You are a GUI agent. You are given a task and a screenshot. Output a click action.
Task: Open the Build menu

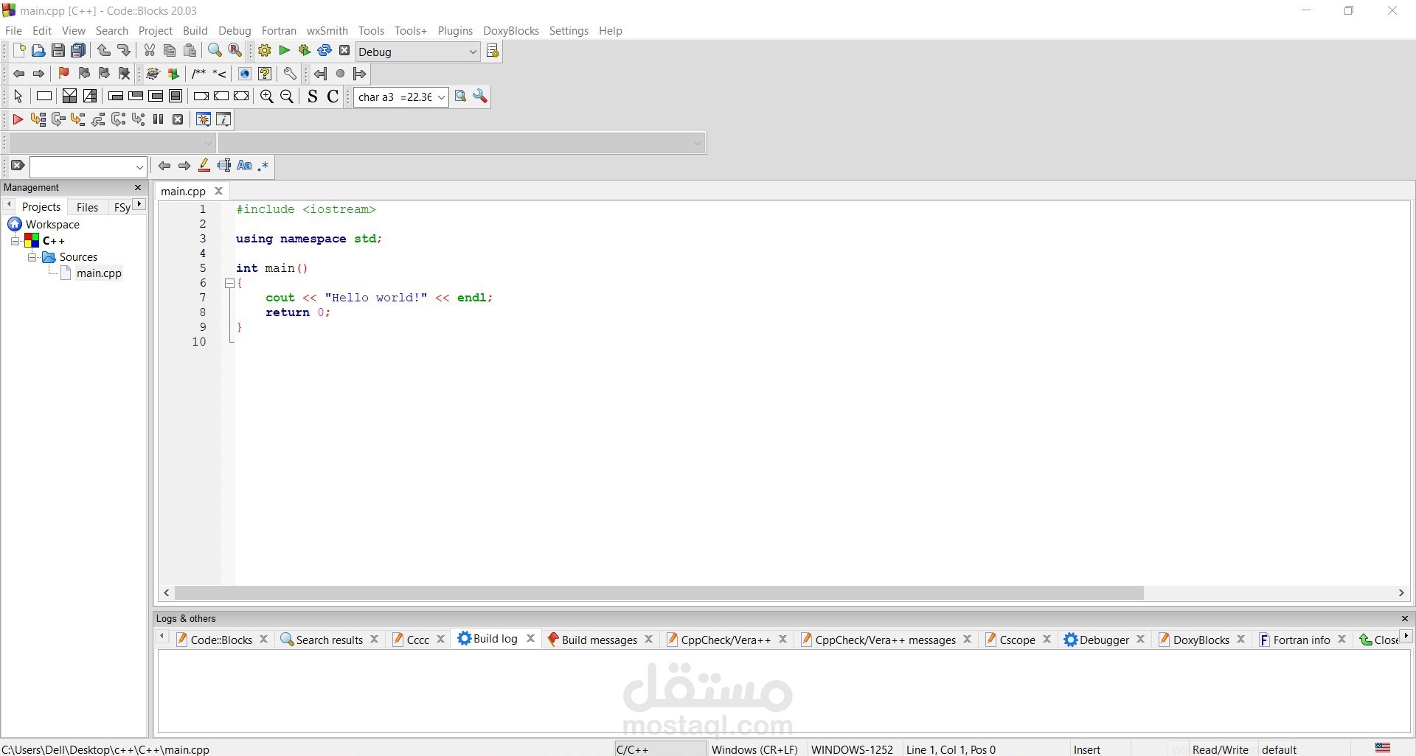point(195,31)
